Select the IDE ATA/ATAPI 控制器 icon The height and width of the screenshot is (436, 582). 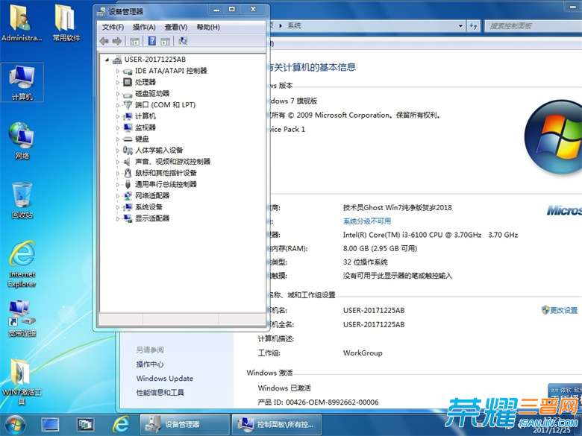128,71
